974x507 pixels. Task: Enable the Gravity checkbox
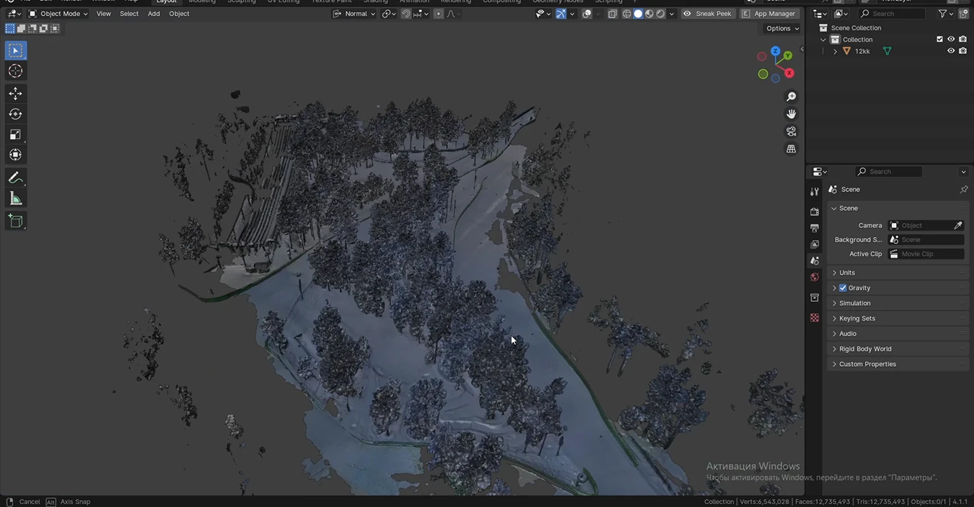click(x=843, y=288)
